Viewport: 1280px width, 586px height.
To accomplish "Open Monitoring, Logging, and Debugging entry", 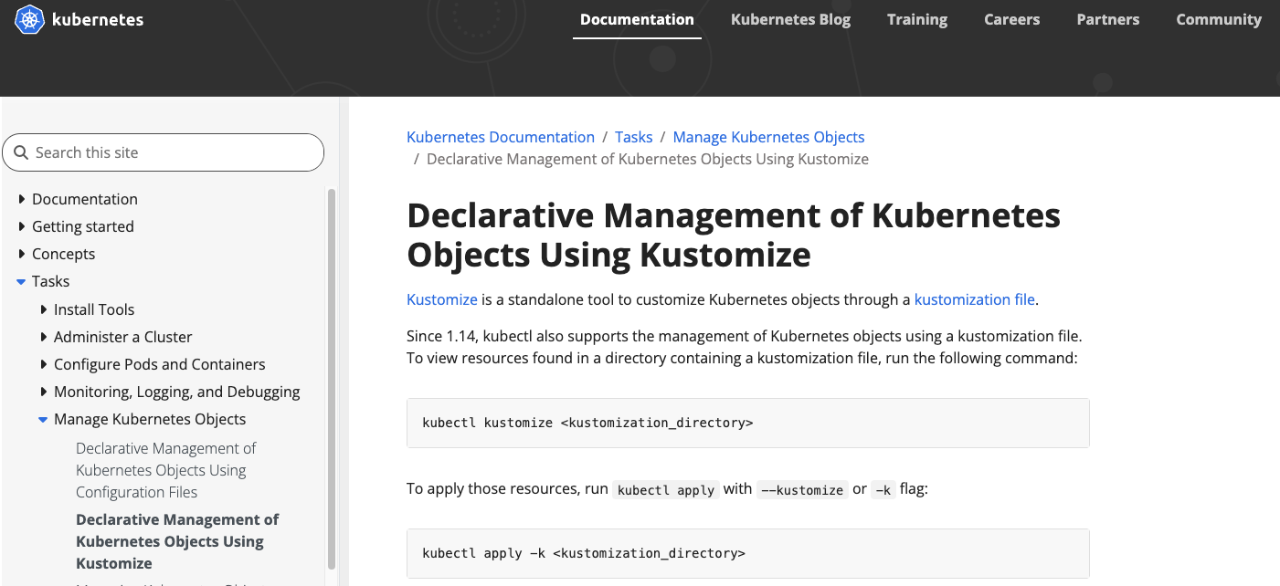I will pyautogui.click(x=177, y=392).
